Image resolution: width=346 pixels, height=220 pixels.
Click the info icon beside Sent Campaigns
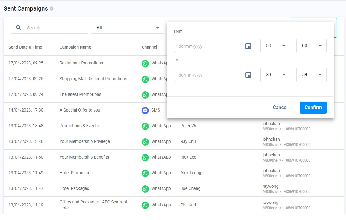(52, 8)
